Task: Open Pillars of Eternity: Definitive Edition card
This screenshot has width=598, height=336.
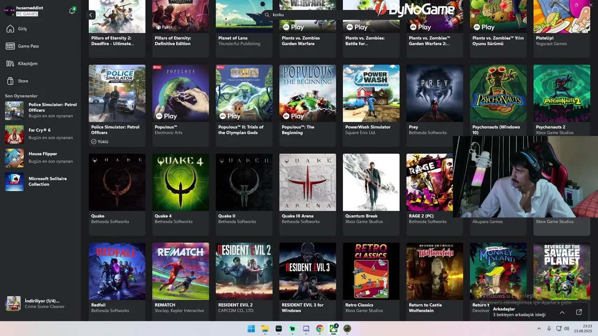Action: point(180,29)
